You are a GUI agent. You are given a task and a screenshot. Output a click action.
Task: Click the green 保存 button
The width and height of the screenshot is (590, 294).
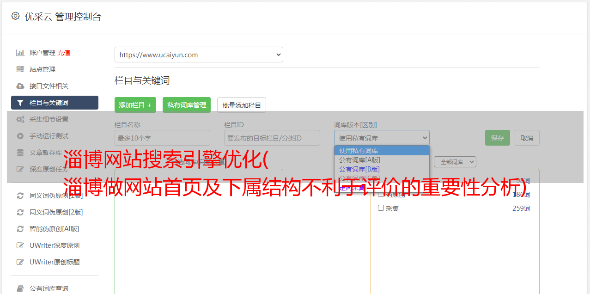pos(498,138)
